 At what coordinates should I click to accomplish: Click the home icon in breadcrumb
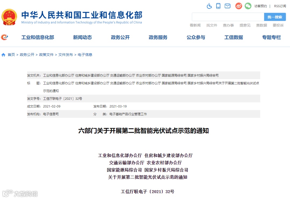[x=3, y=55]
